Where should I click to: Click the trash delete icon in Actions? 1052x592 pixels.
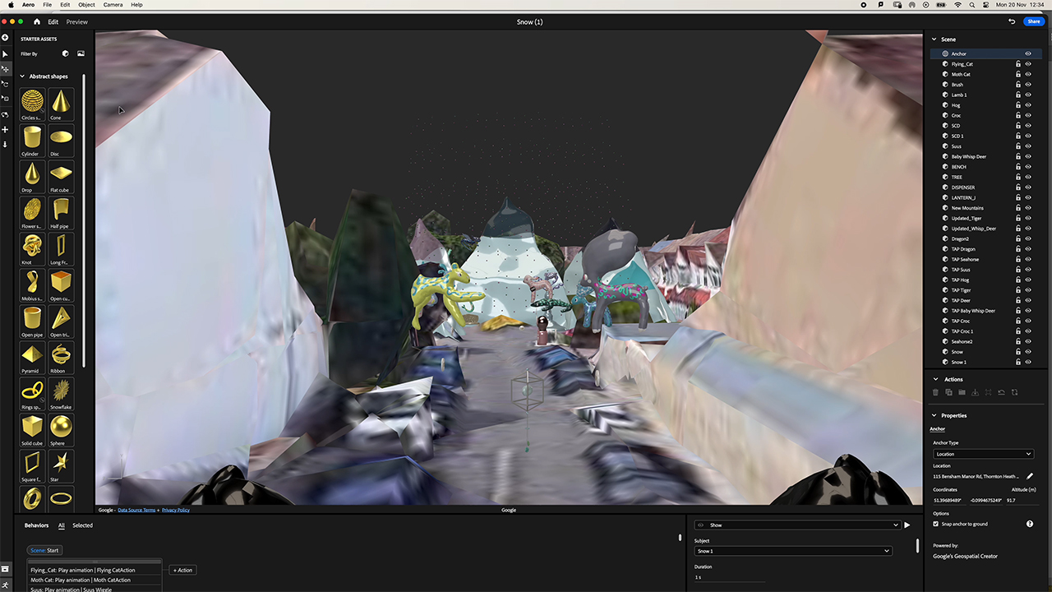click(935, 392)
